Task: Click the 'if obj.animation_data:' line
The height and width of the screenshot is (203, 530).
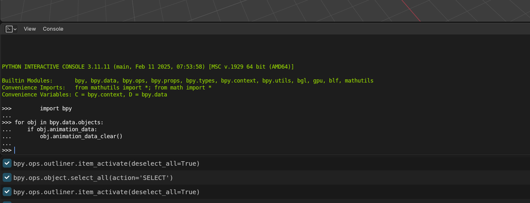Action: pyautogui.click(x=62, y=129)
